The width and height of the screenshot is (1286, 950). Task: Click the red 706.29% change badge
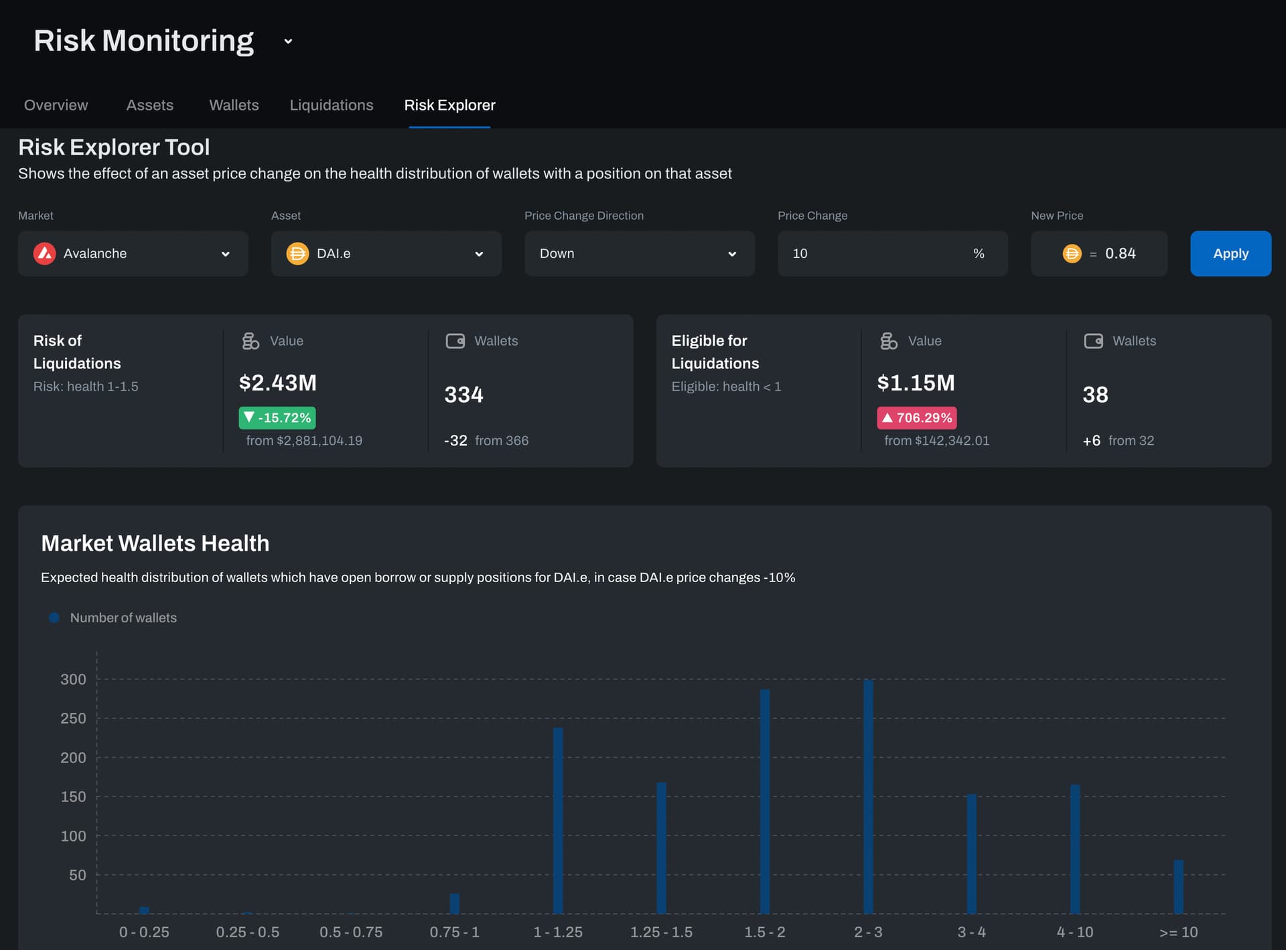coord(916,418)
